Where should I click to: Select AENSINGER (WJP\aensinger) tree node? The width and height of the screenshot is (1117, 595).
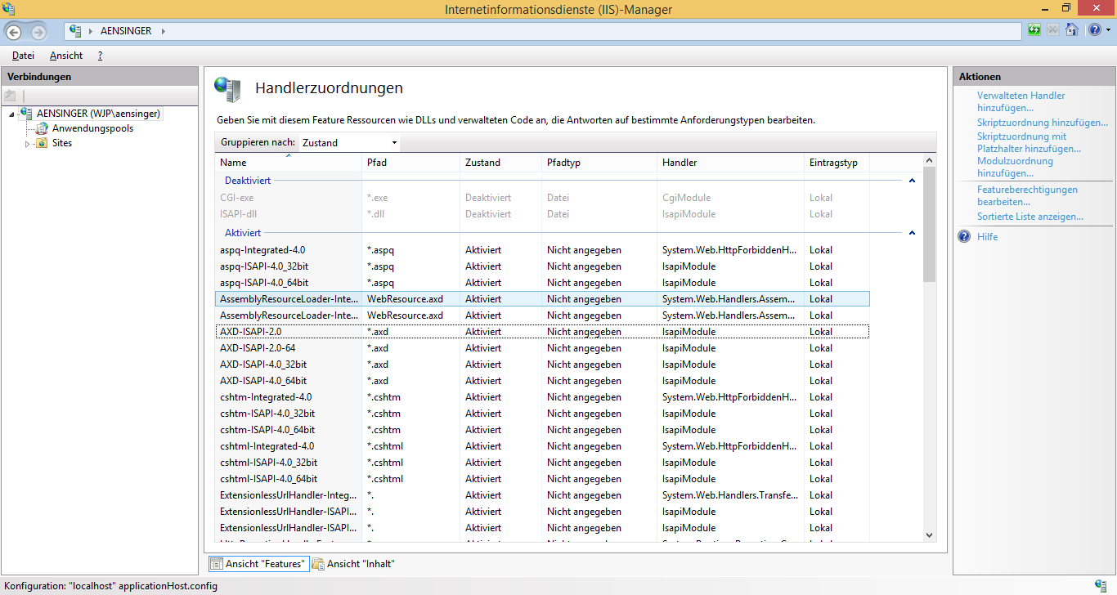98,114
